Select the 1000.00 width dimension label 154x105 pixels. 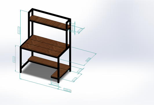click(67, 90)
